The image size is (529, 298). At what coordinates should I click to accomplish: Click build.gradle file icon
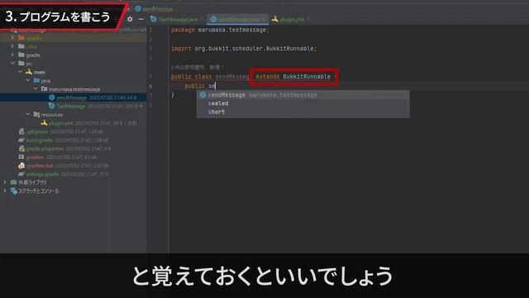[21, 140]
